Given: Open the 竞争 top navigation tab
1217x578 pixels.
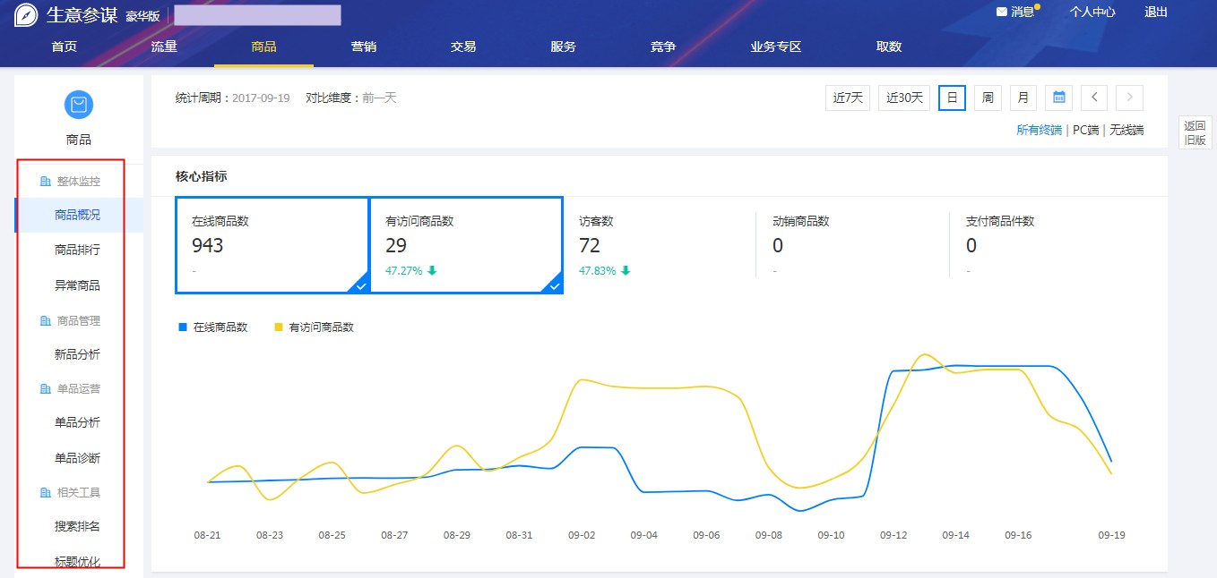Looking at the screenshot, I should pos(663,47).
